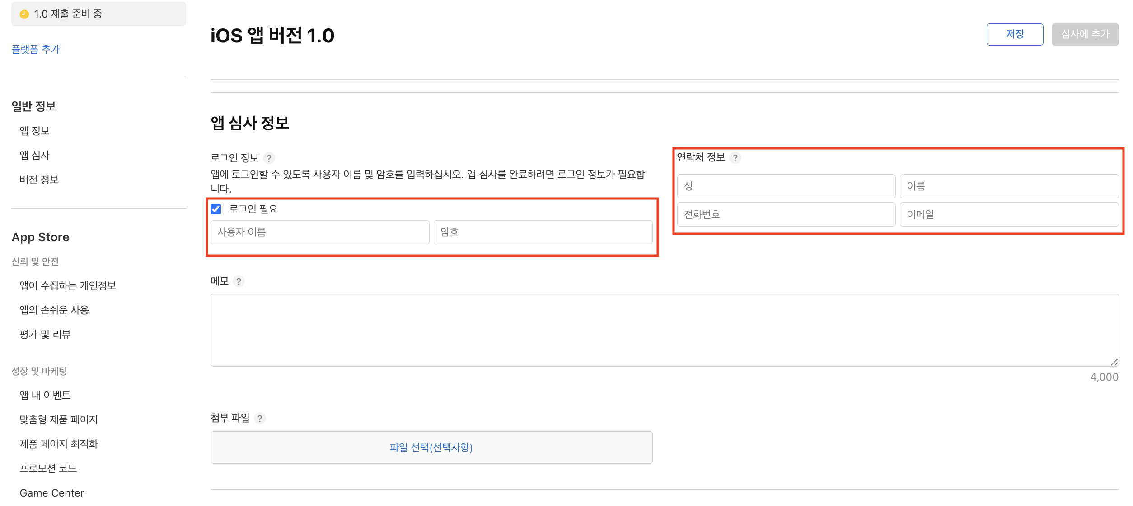Select 앱 심사 in the sidebar

click(x=34, y=155)
